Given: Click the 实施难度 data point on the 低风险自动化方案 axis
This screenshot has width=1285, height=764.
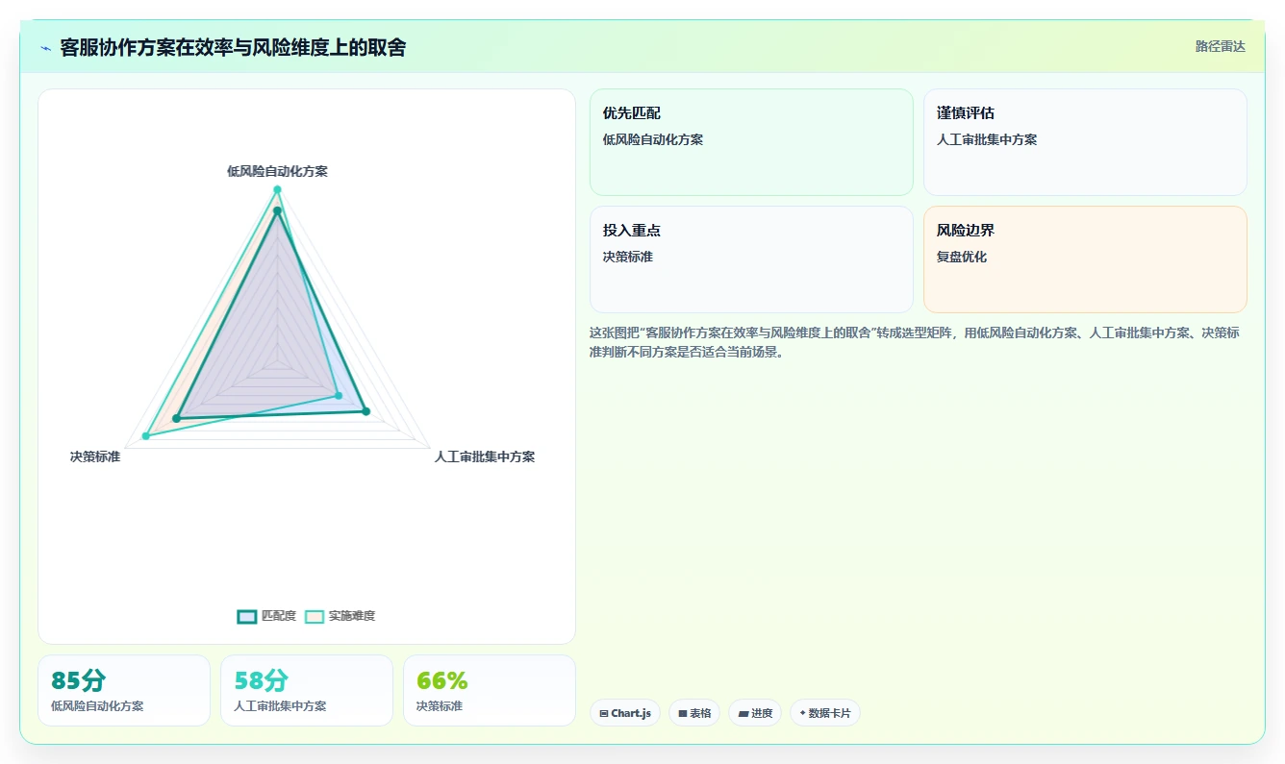Looking at the screenshot, I should [277, 189].
